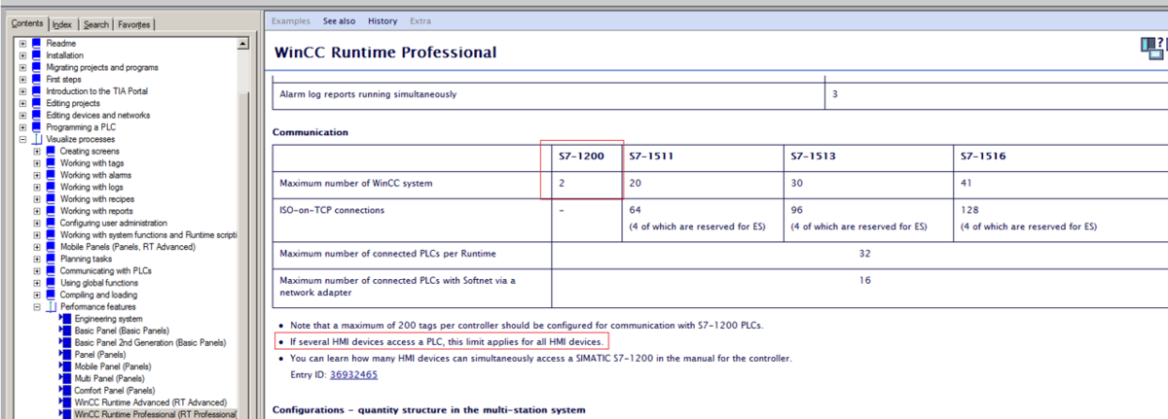Image resolution: width=1168 pixels, height=419 pixels.
Task: Click the 'WinCC Runtime Professional' page title
Action: point(385,52)
